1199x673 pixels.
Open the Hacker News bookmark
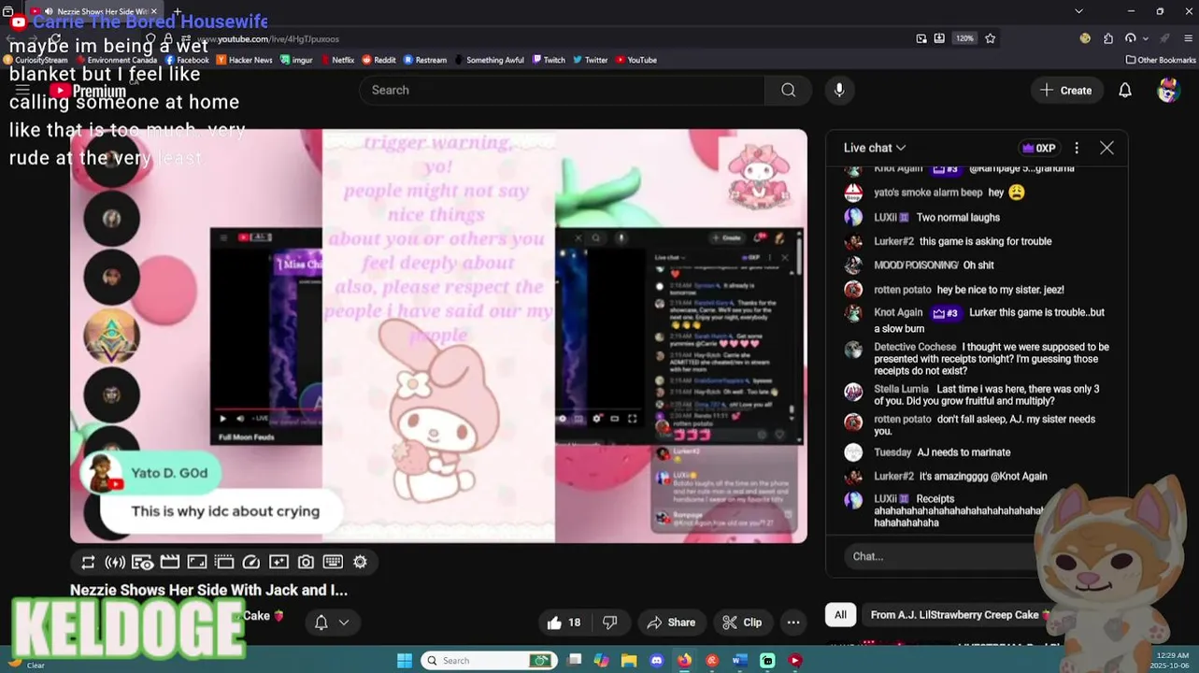244,60
